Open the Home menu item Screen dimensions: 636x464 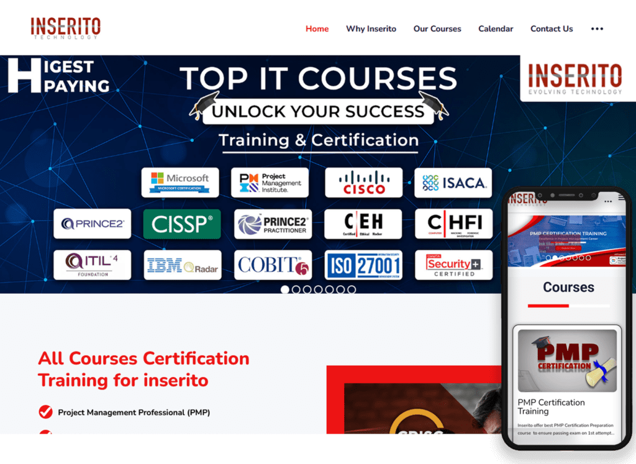pyautogui.click(x=317, y=29)
